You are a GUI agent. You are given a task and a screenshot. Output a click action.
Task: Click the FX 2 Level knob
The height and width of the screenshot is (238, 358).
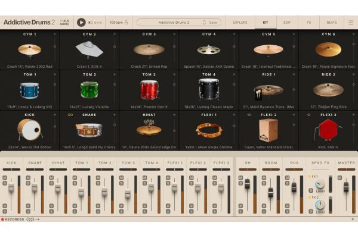(320, 205)
